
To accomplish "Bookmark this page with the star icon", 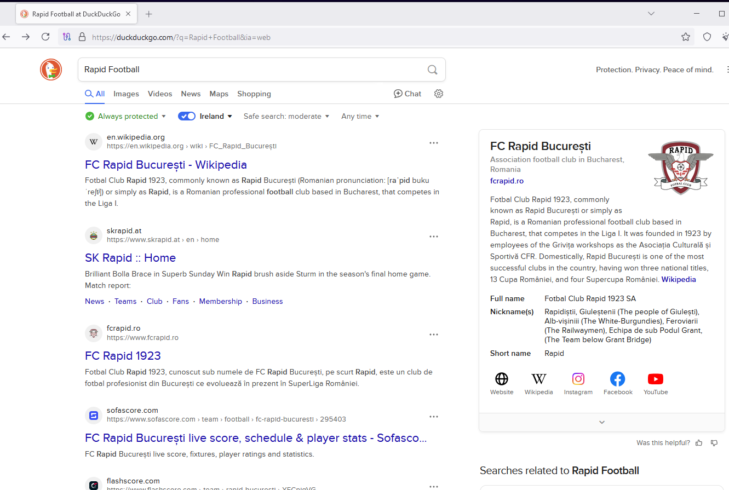I will click(x=686, y=37).
